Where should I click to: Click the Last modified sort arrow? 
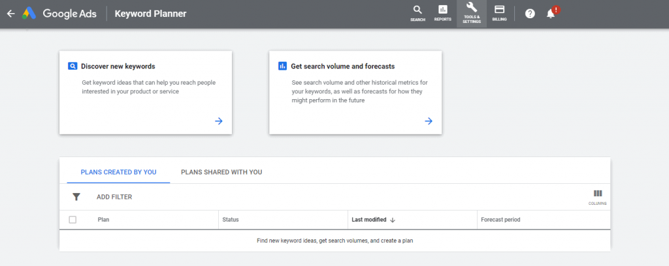pos(393,220)
